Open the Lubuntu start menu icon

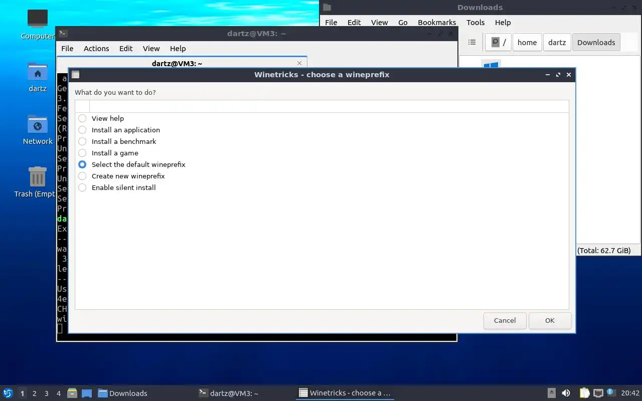[x=8, y=393]
